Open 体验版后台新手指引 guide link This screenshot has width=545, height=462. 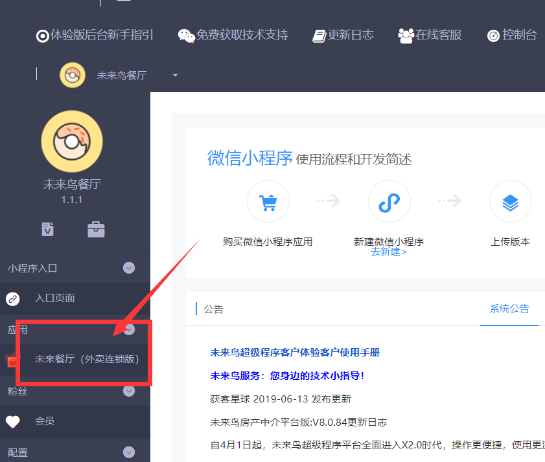click(x=95, y=35)
